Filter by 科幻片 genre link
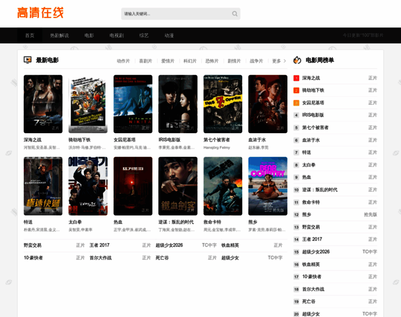The image size is (401, 317). 190,61
